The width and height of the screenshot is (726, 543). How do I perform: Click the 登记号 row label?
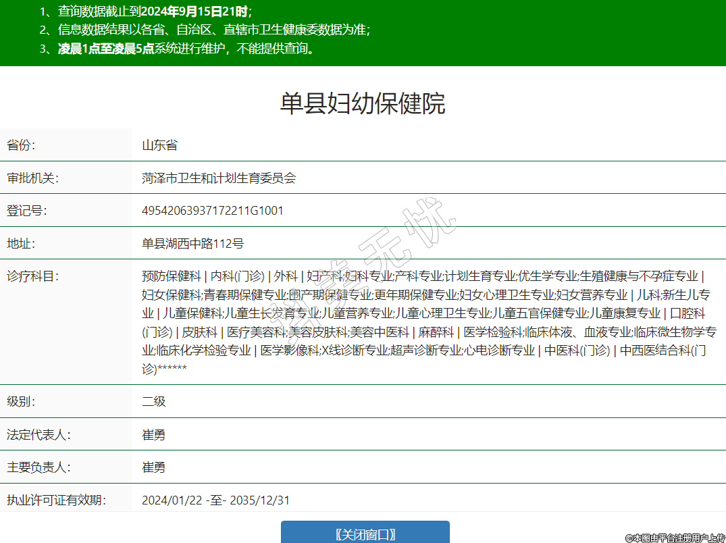click(26, 211)
